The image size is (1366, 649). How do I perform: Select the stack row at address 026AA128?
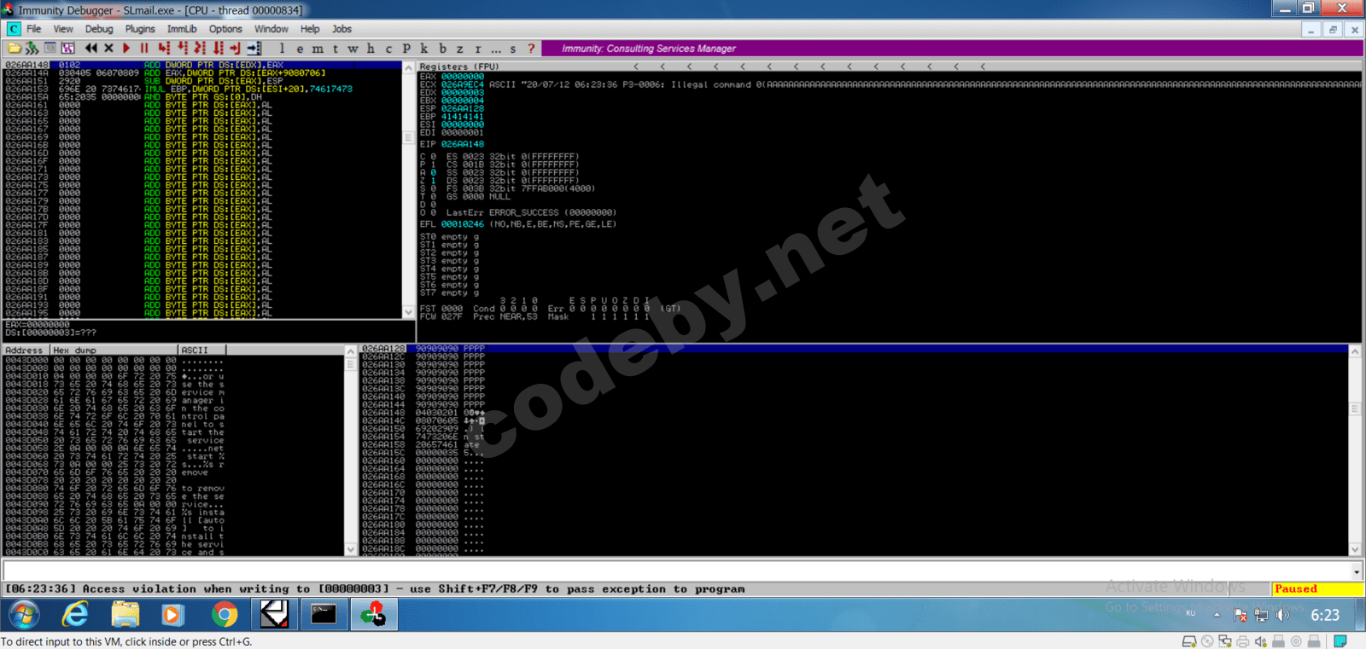pos(854,349)
